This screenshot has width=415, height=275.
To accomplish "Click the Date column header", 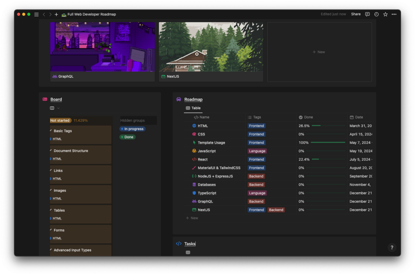I will [356, 117].
